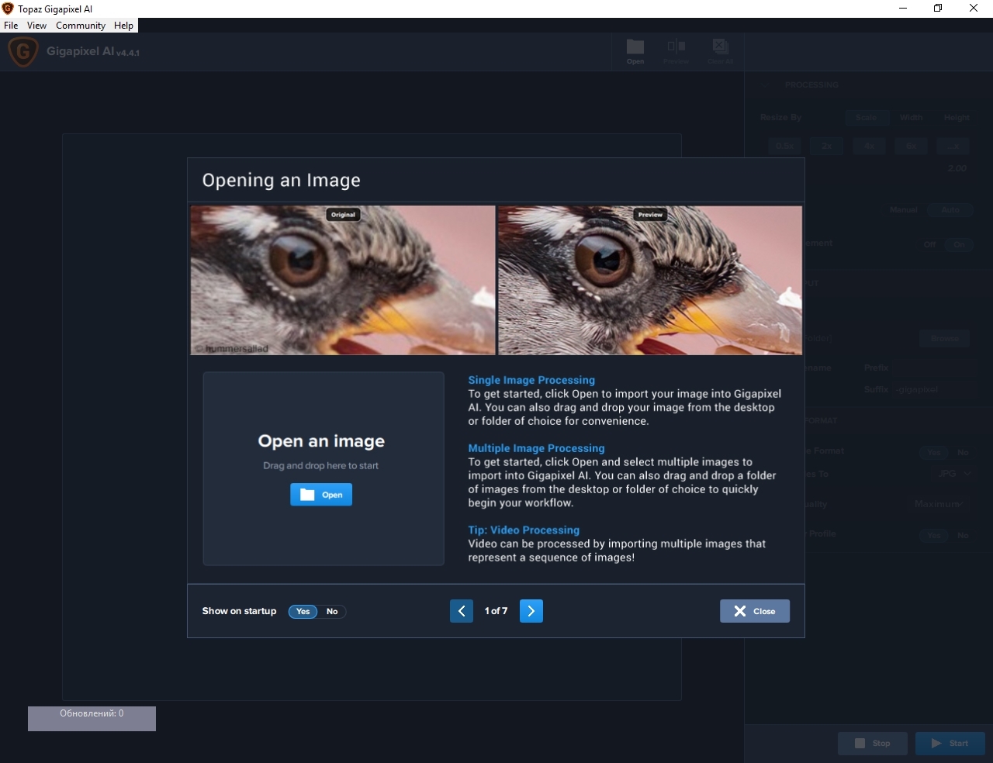Click the 1 of 7 page indicator

pyautogui.click(x=496, y=611)
